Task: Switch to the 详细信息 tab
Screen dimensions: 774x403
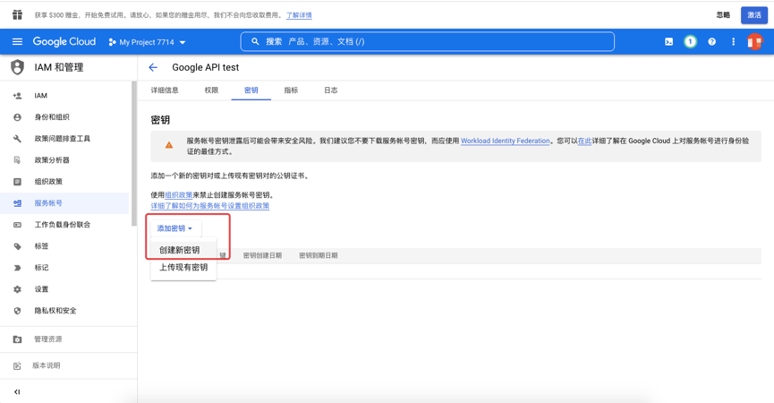Action: pyautogui.click(x=165, y=90)
